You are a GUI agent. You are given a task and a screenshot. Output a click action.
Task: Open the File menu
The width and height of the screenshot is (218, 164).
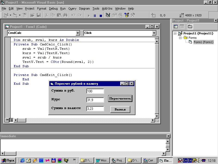tap(4, 9)
